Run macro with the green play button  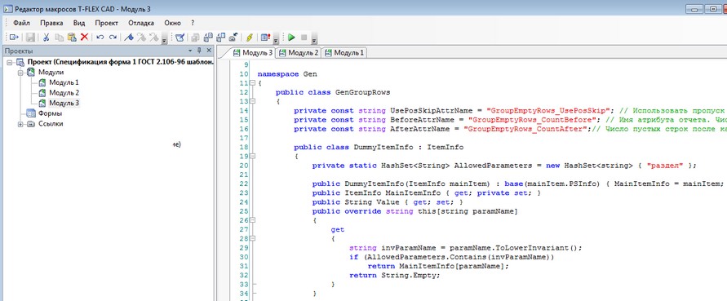pos(291,37)
